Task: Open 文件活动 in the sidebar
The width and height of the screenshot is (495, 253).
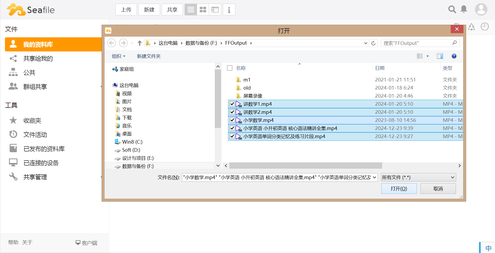Action: (x=35, y=135)
